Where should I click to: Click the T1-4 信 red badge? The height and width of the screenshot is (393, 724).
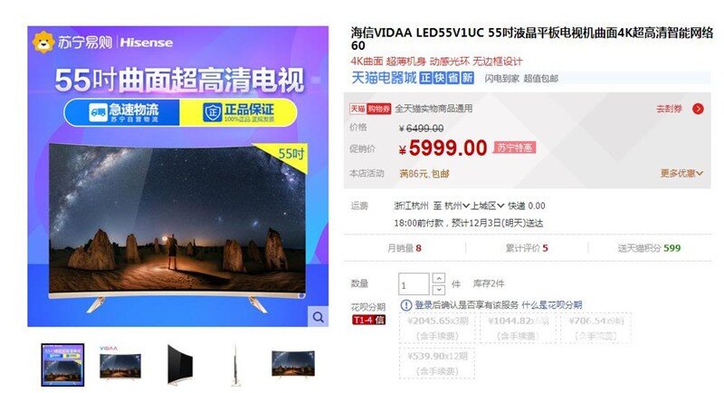(x=368, y=320)
